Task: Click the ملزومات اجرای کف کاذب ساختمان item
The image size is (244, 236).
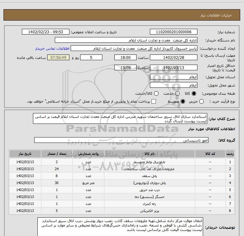Action: 149,169
